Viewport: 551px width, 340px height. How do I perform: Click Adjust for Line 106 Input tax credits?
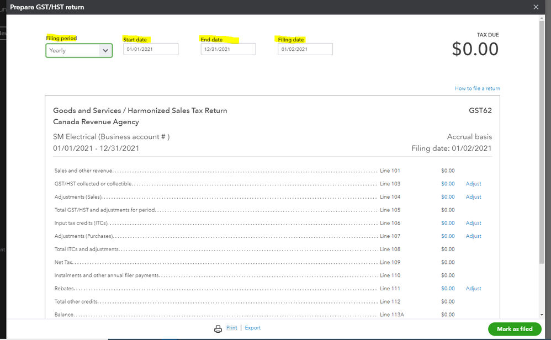(x=473, y=223)
